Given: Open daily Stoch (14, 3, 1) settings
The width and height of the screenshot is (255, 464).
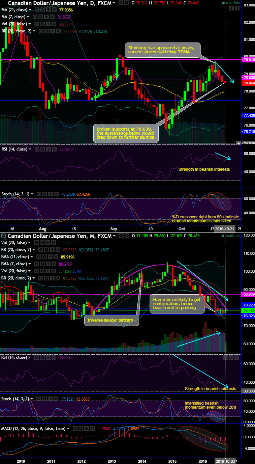Looking at the screenshot, I should 45,194.
